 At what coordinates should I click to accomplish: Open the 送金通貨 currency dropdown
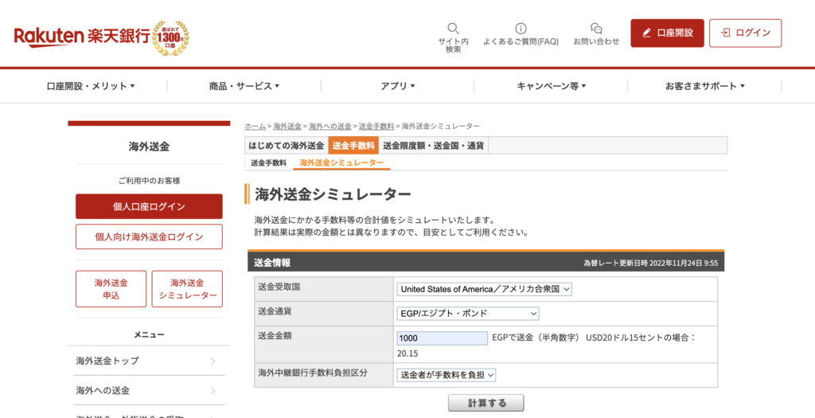click(x=467, y=314)
